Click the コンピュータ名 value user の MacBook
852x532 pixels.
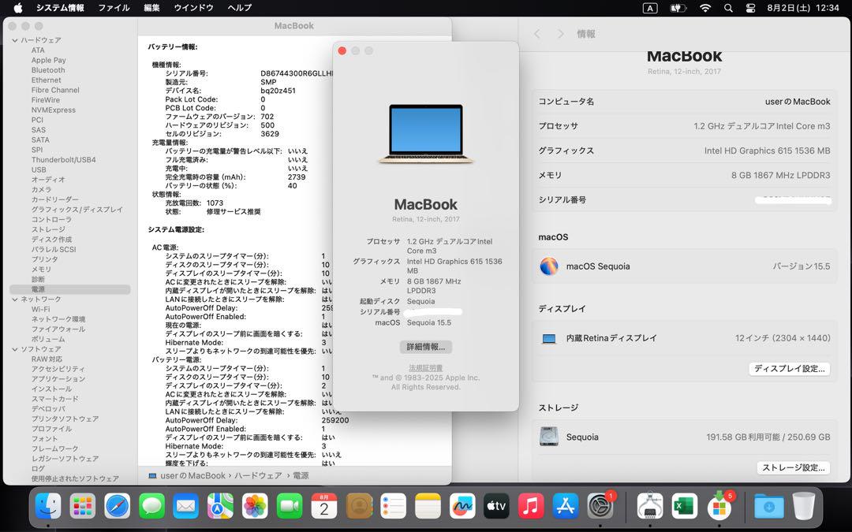coord(797,102)
